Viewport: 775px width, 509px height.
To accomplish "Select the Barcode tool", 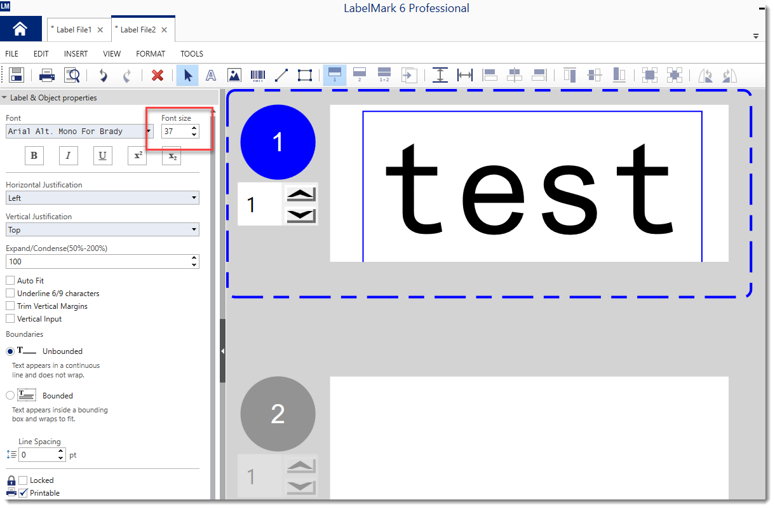I will click(x=258, y=75).
